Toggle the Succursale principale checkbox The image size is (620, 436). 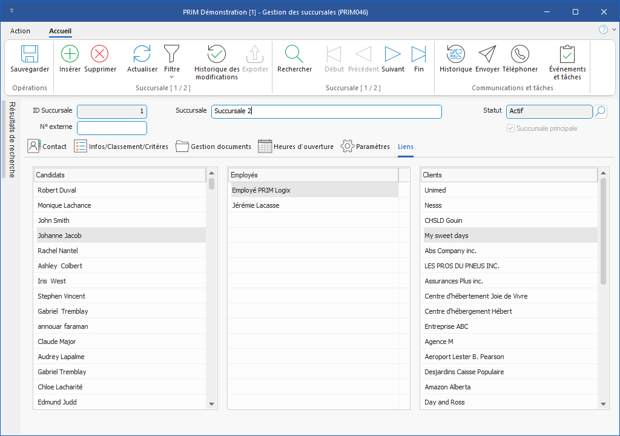511,128
